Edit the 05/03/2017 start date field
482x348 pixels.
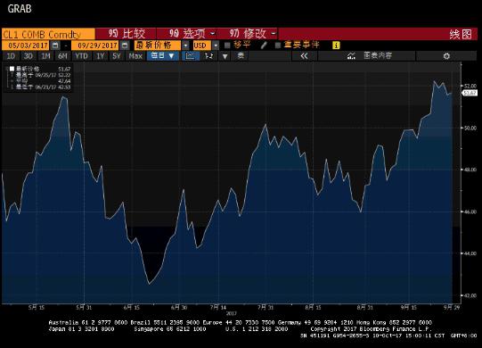pyautogui.click(x=26, y=46)
